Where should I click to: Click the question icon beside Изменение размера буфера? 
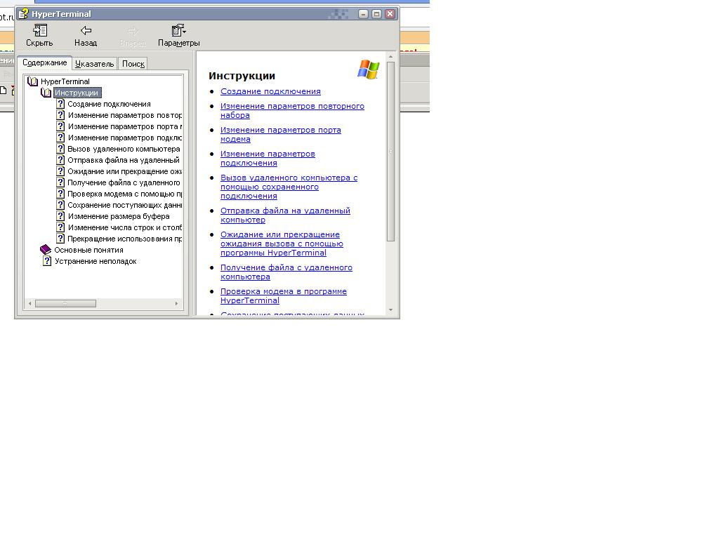tap(60, 216)
